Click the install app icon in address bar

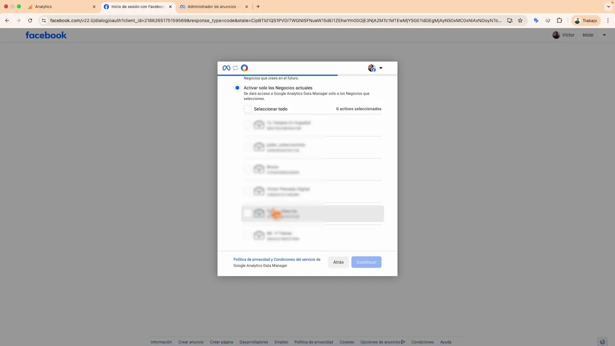pos(510,21)
